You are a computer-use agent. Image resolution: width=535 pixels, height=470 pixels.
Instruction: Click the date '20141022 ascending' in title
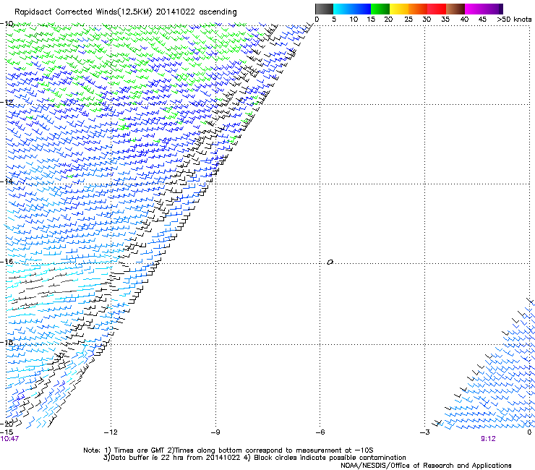point(196,12)
